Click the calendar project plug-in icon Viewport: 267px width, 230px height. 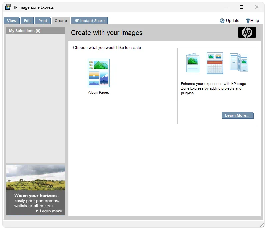tap(215, 63)
